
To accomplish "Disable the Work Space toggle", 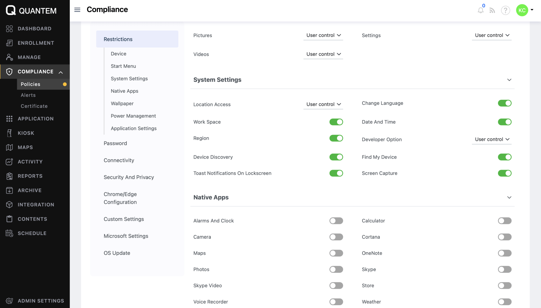I will point(336,122).
